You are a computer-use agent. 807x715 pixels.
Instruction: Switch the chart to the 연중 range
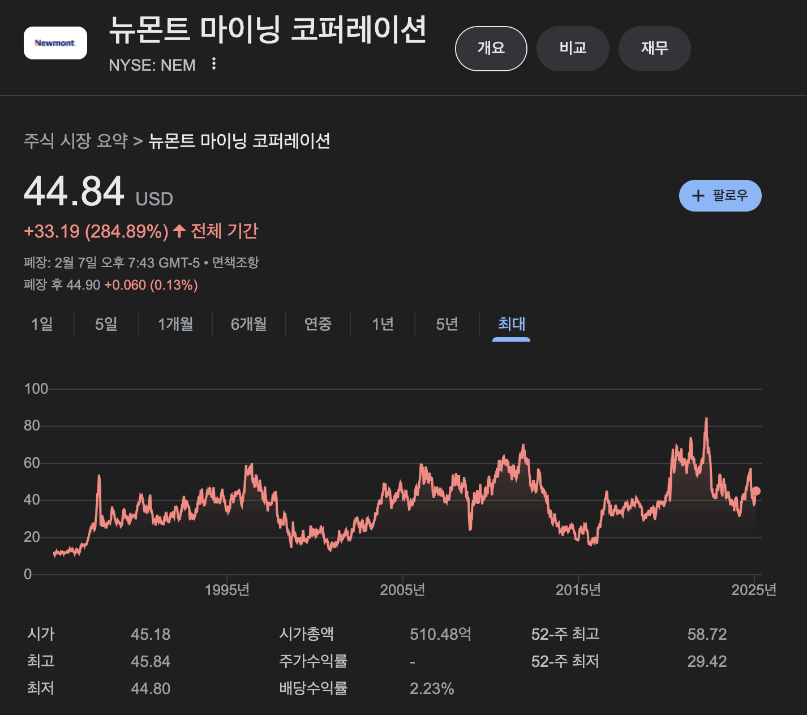[x=318, y=324]
